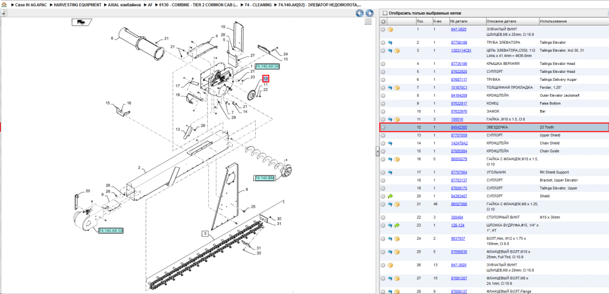Click the blue arrow icon on row 151670C1
The height and width of the screenshot is (294, 609).
[x=390, y=87]
